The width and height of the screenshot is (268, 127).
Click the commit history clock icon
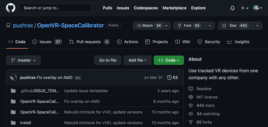coord(169,77)
